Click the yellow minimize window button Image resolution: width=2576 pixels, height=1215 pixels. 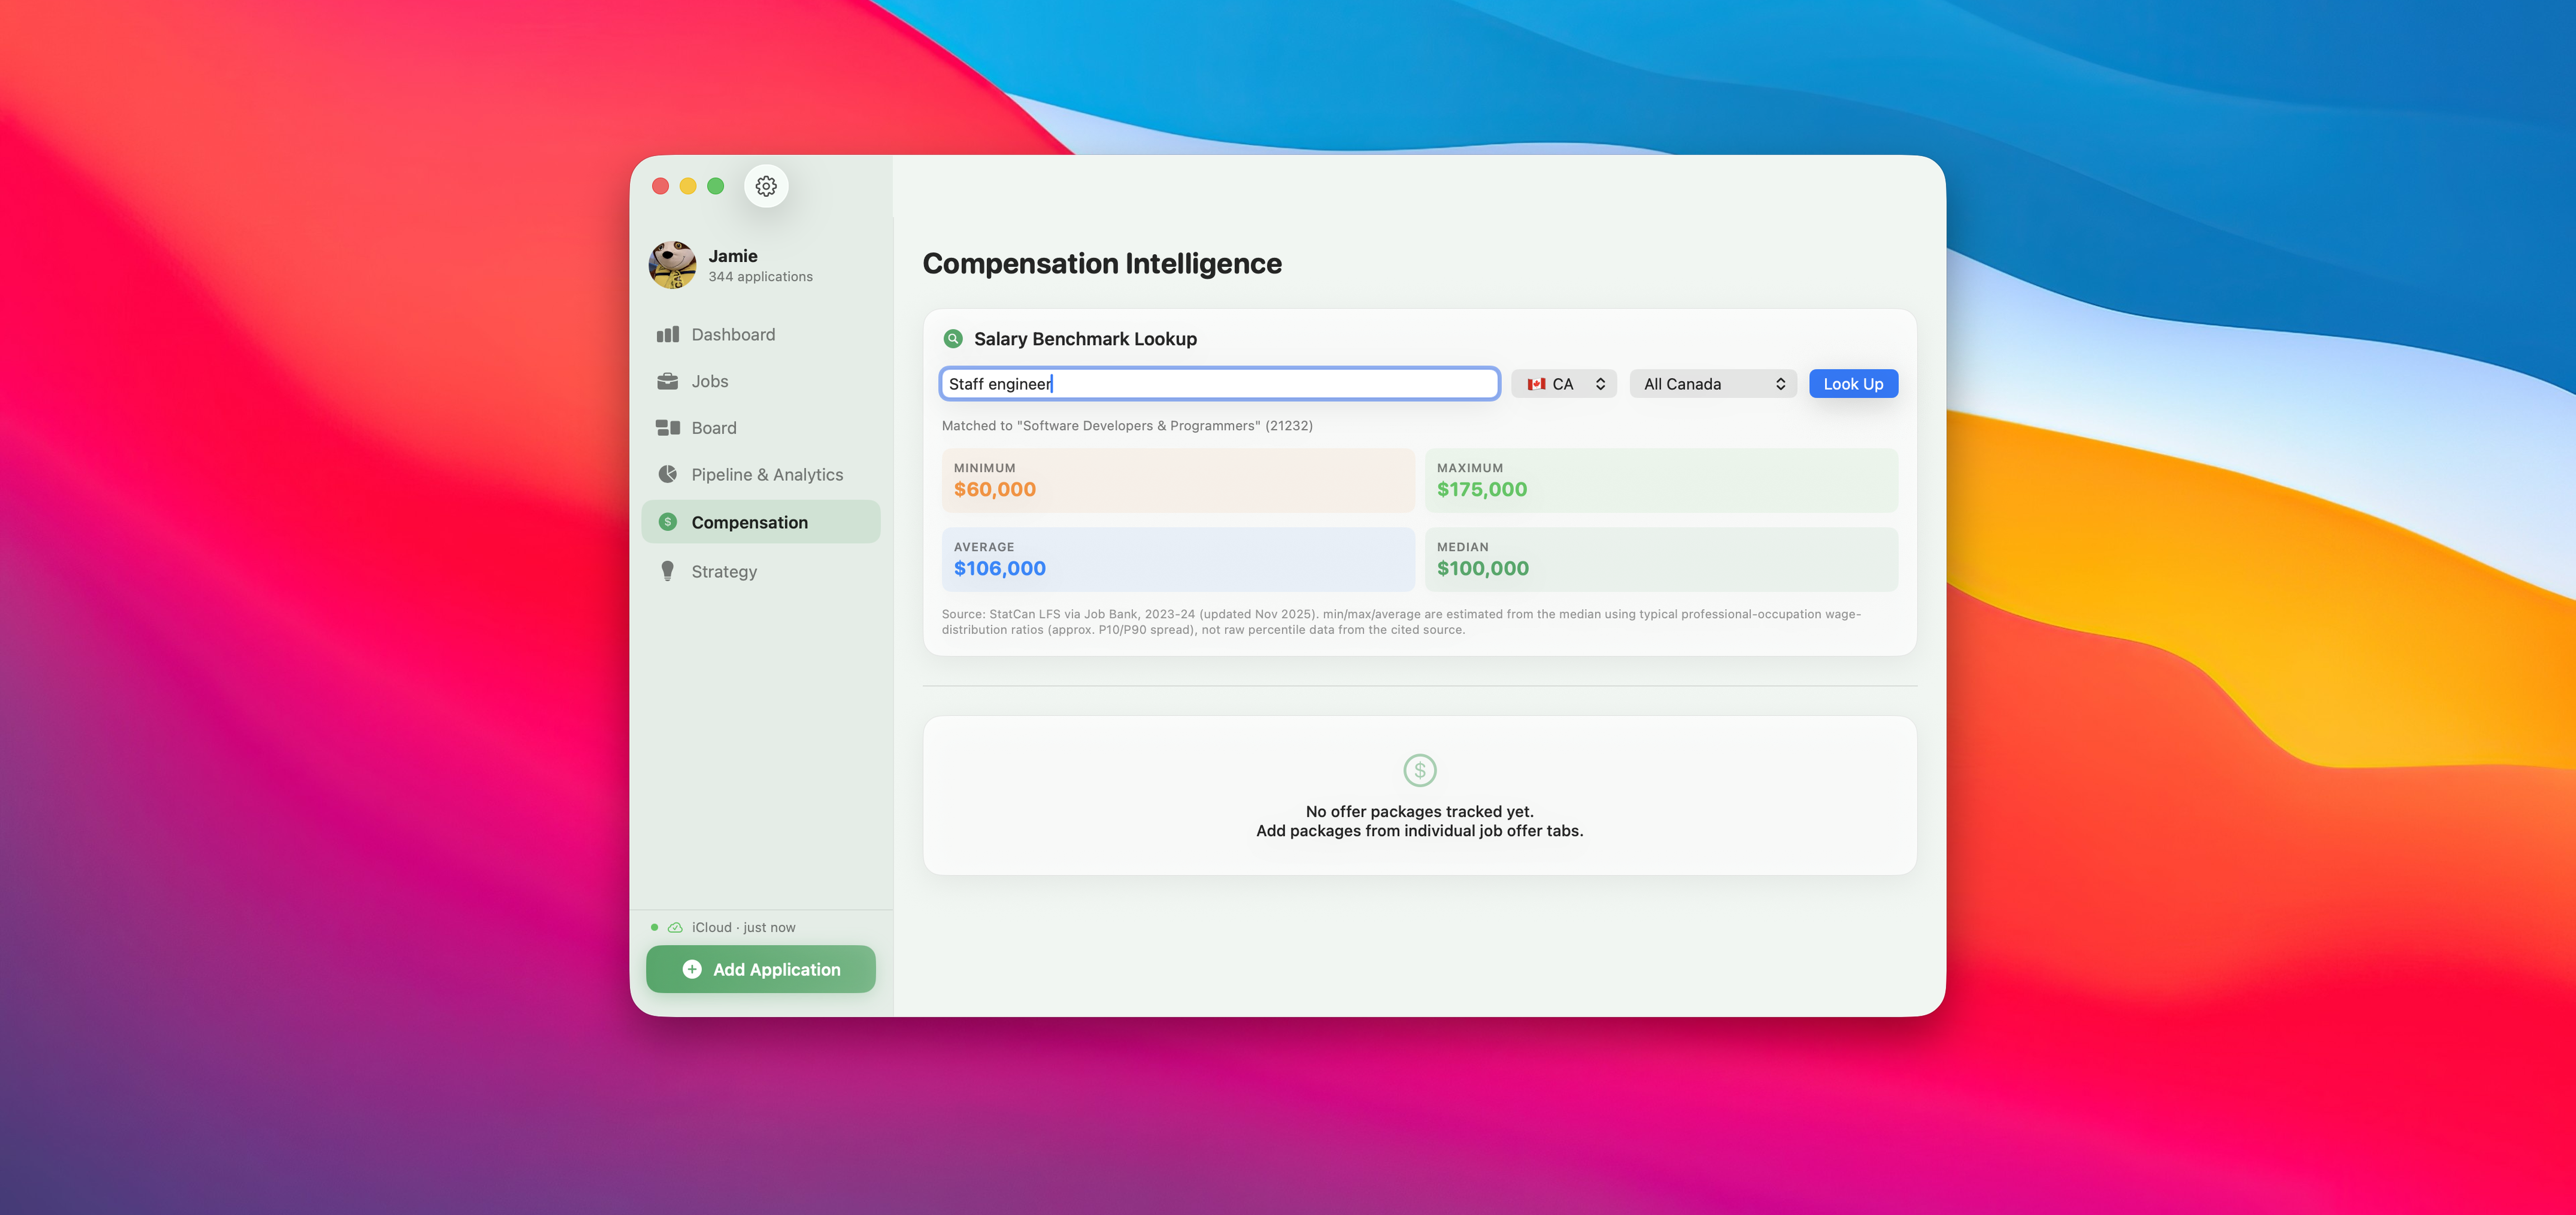click(688, 186)
